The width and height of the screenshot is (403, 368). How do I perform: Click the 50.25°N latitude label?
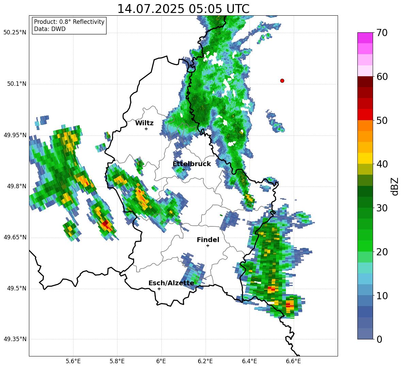[15, 33]
